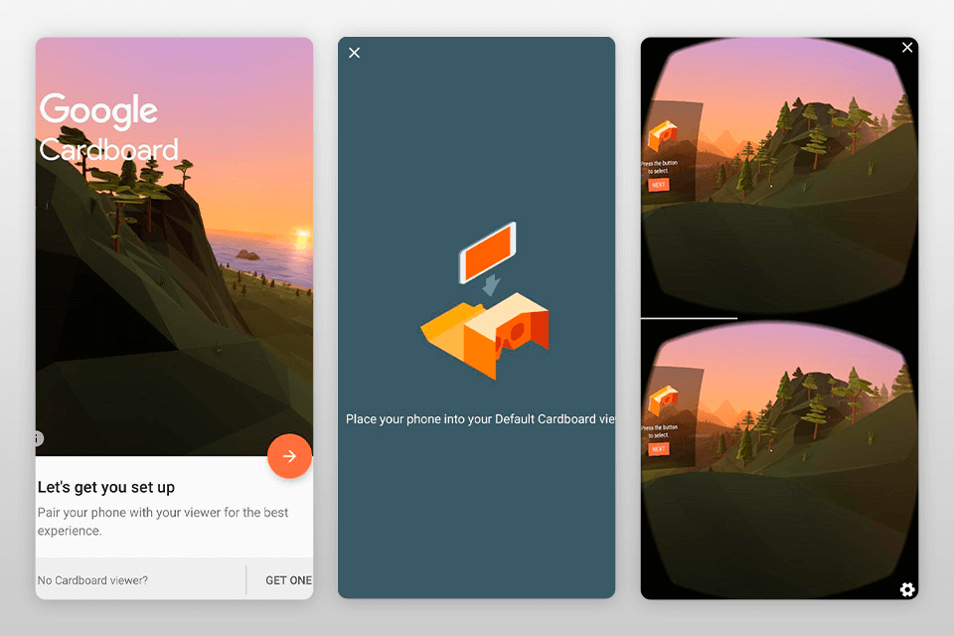Screen dimensions: 954x636
Task: Dismiss the pairing instructions screen
Action: point(355,53)
